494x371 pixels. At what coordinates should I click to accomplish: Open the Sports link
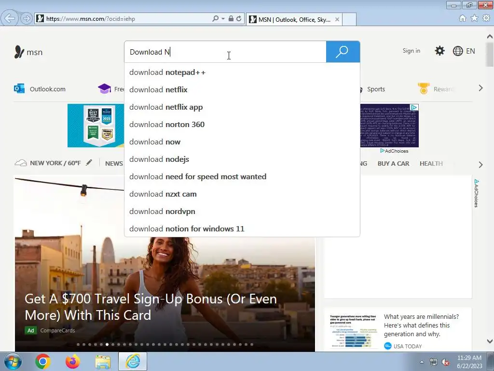(376, 89)
